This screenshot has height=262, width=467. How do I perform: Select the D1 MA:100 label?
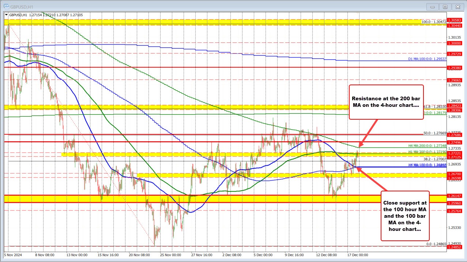(x=427, y=59)
